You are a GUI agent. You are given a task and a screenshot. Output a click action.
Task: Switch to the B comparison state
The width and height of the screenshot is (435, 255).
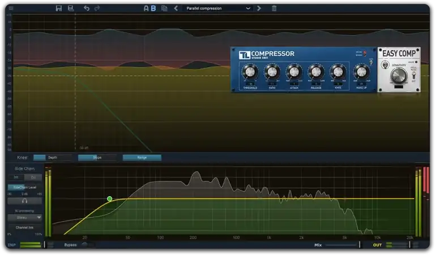(x=153, y=8)
